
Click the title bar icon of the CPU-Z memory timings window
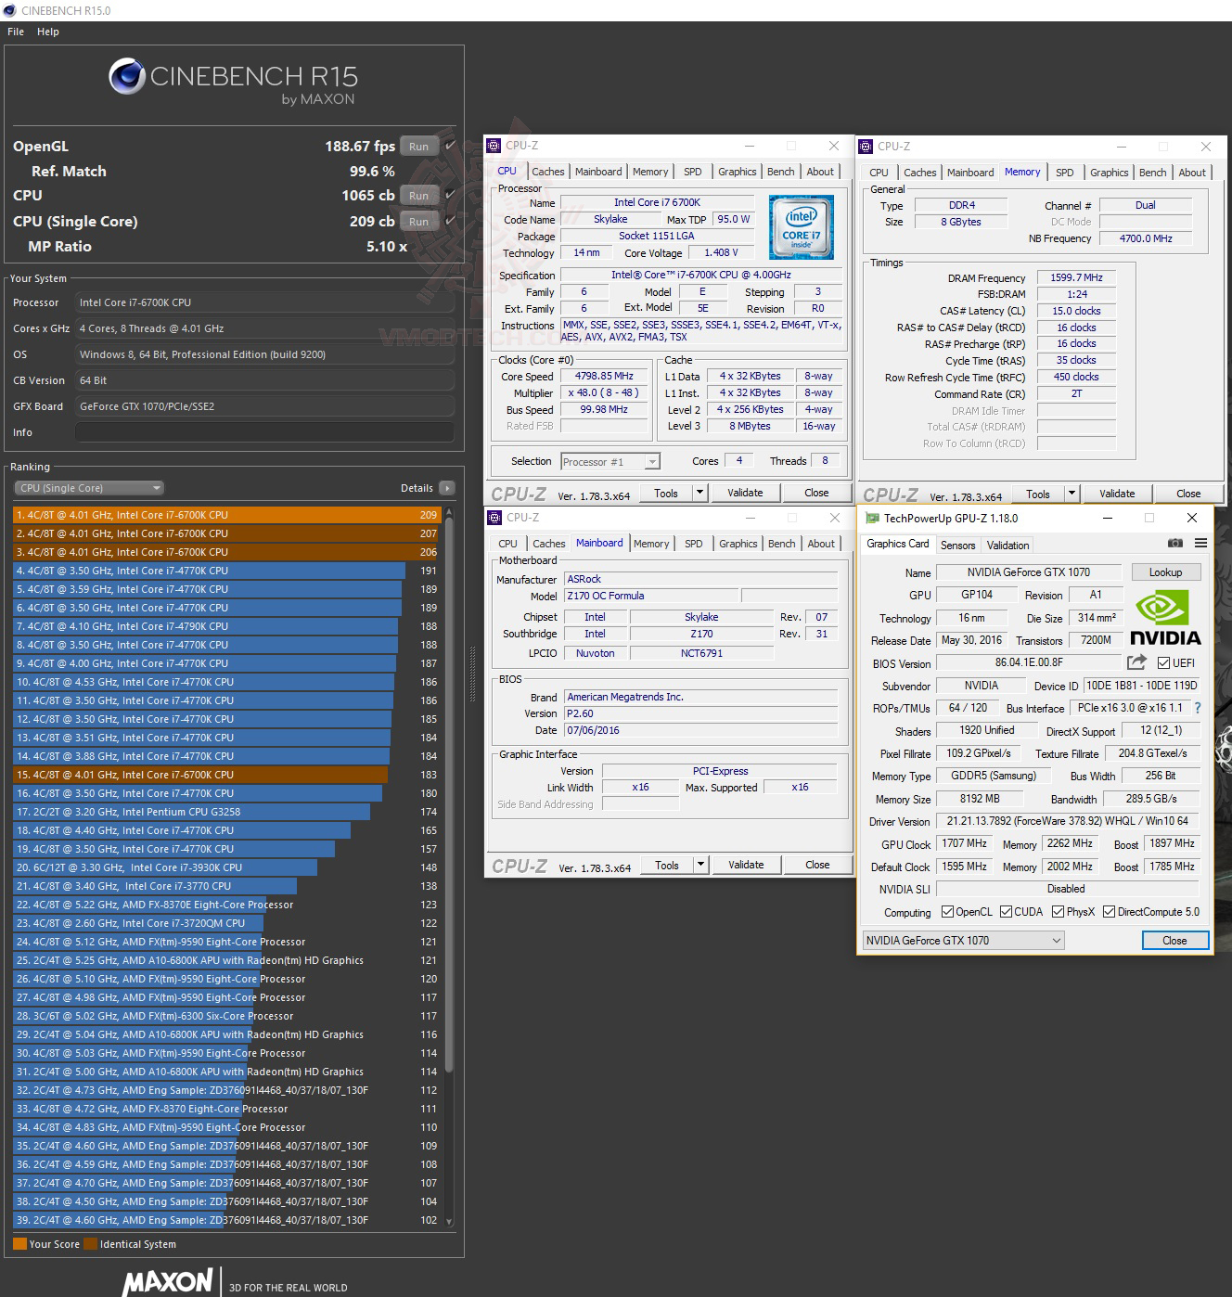[866, 147]
